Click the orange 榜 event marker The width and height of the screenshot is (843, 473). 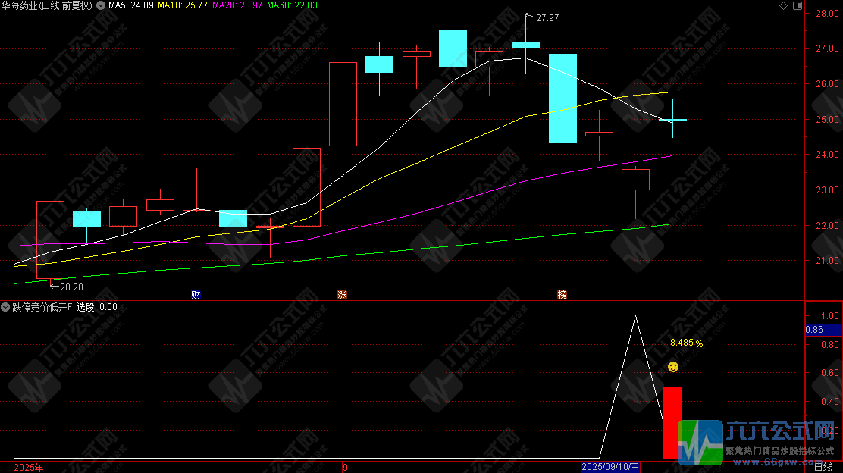pyautogui.click(x=562, y=294)
